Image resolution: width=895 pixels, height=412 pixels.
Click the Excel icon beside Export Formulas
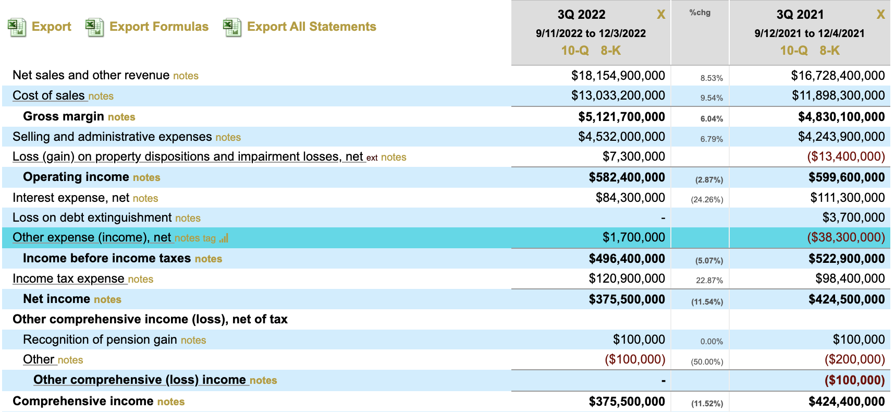click(x=94, y=27)
